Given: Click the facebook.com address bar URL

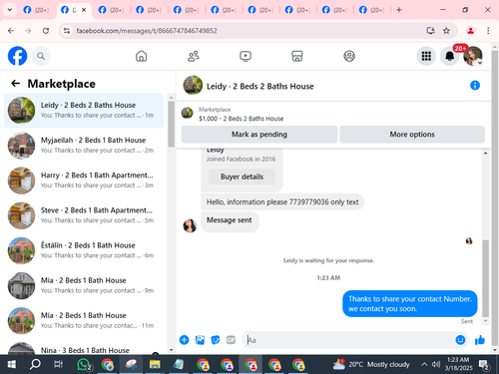Looking at the screenshot, I should pyautogui.click(x=147, y=31).
